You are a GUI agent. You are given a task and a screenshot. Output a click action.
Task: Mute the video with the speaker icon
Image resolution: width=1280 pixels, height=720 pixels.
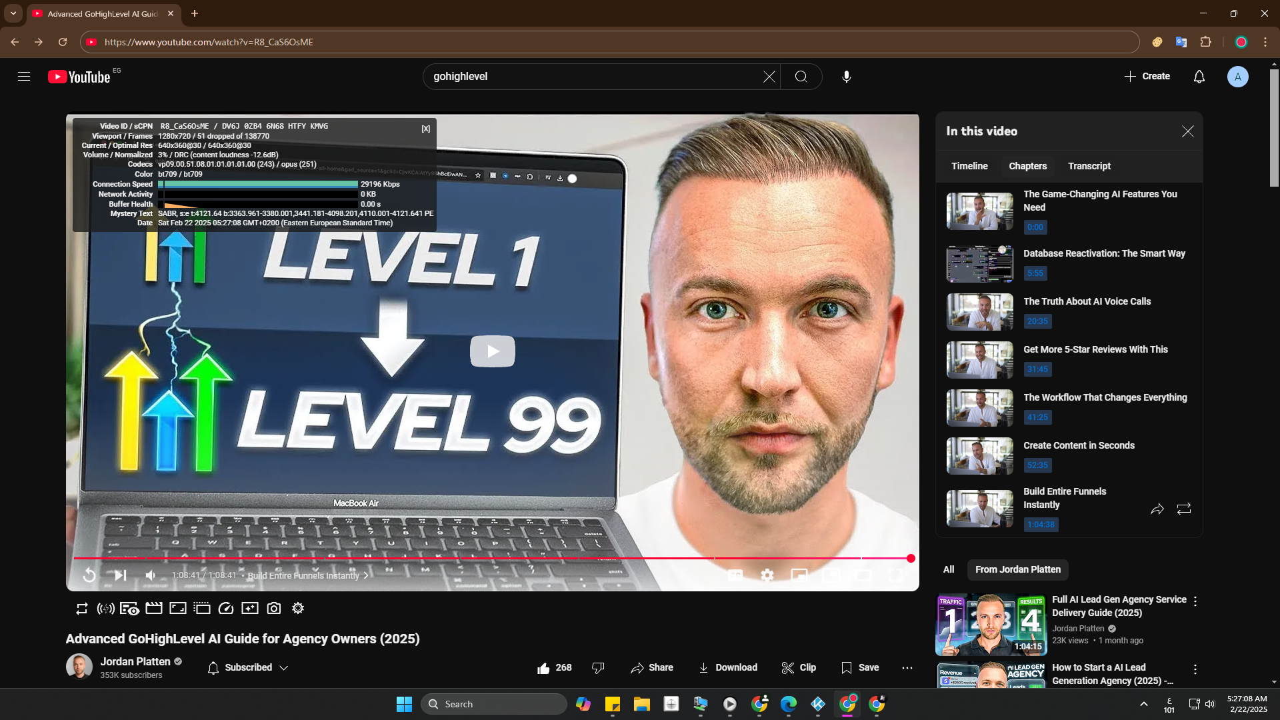click(151, 575)
